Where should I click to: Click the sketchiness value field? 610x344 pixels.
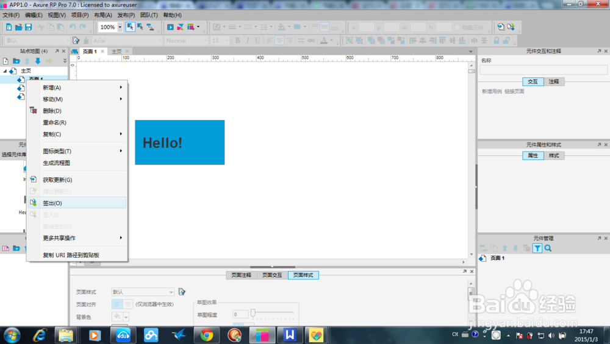coord(240,314)
